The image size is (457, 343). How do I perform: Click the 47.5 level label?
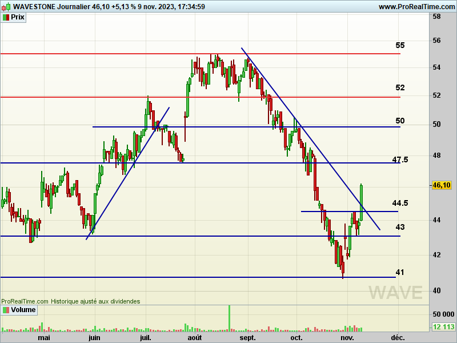coord(400,159)
